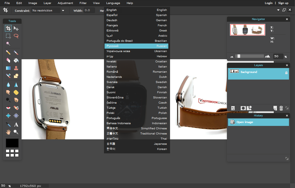The height and width of the screenshot is (188, 295).
Task: Add a layer mask in Layers panel
Action: [243, 108]
